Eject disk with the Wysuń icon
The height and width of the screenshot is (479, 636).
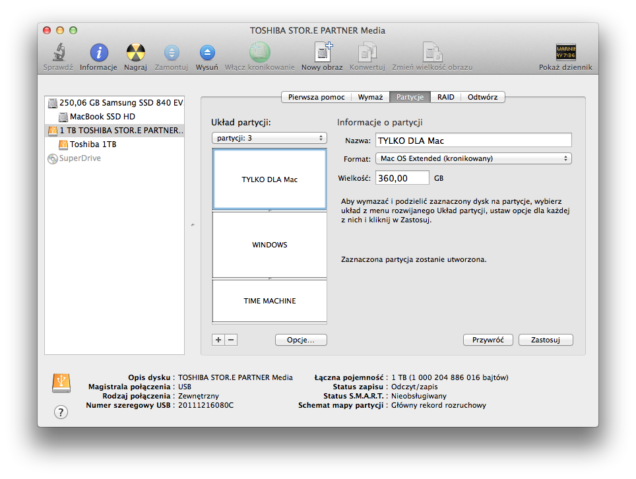tap(207, 53)
